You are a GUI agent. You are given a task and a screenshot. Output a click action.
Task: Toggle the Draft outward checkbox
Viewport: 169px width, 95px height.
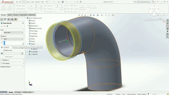4,57
